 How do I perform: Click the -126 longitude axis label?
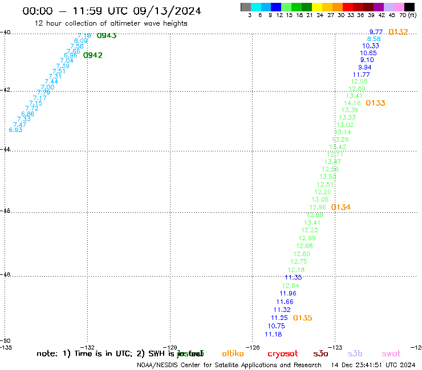(253, 347)
